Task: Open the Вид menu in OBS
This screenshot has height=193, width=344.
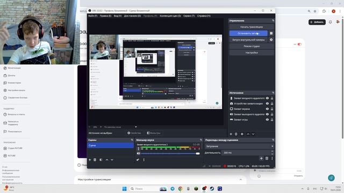Action: click(x=118, y=16)
